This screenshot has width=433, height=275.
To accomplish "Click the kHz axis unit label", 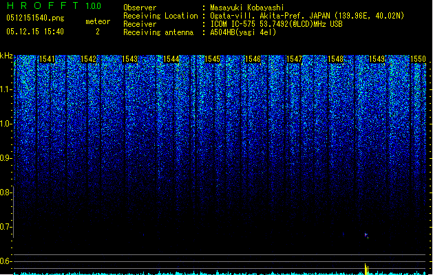I will tap(6, 56).
